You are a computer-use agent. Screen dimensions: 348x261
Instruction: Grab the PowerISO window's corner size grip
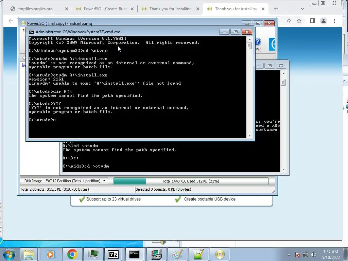tap(273, 191)
